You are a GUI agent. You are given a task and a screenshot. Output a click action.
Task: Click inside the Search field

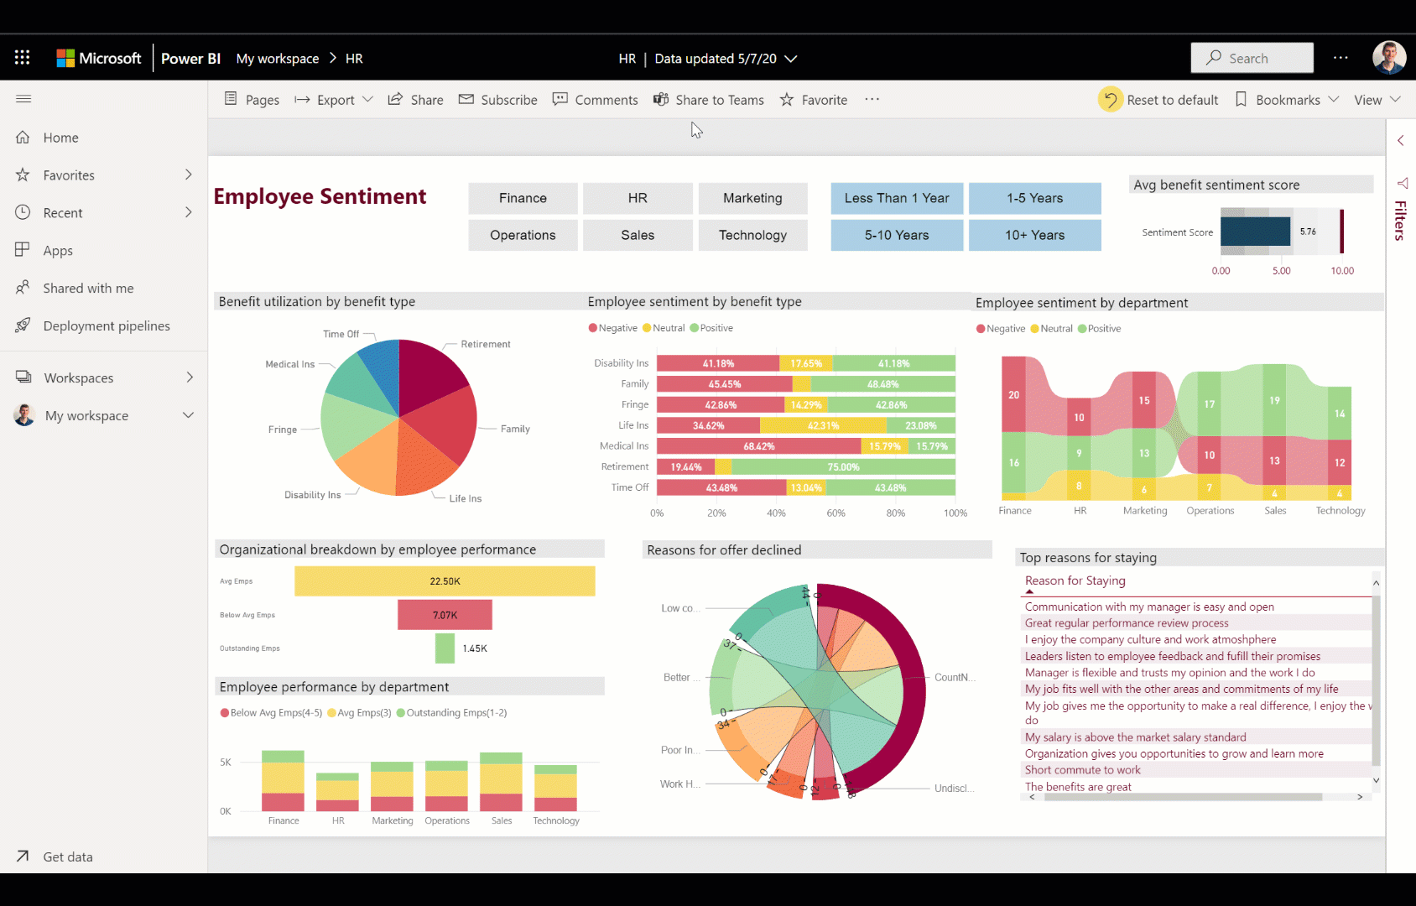pos(1252,57)
